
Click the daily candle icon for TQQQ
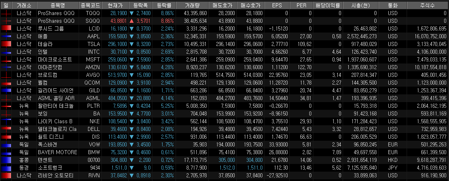click(x=6, y=13)
